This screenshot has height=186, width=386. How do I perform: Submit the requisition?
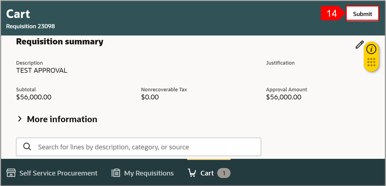(x=362, y=14)
